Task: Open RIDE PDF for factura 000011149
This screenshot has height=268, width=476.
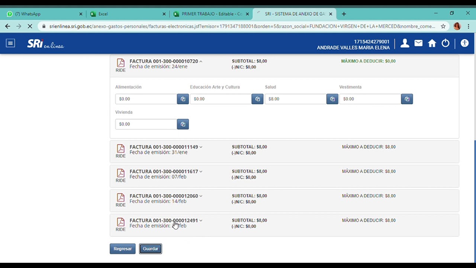Action: pos(120,151)
